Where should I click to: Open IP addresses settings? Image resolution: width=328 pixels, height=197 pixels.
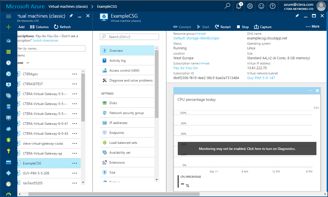pyautogui.click(x=127, y=123)
